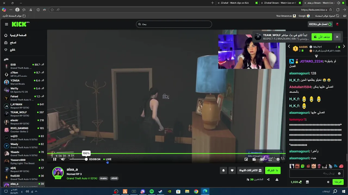This screenshot has height=195, width=348.
Task: Mute the alaa_a browser tab audio
Action: coord(338,3)
